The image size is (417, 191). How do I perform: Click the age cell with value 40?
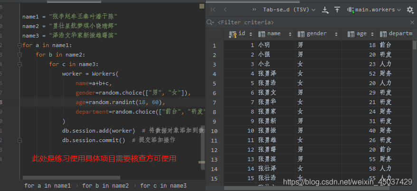(x=360, y=131)
